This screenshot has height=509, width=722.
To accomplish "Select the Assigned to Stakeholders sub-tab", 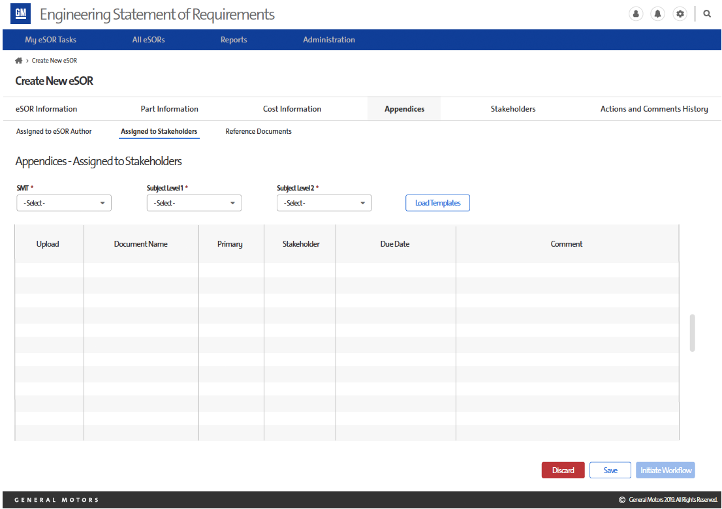I will (159, 132).
